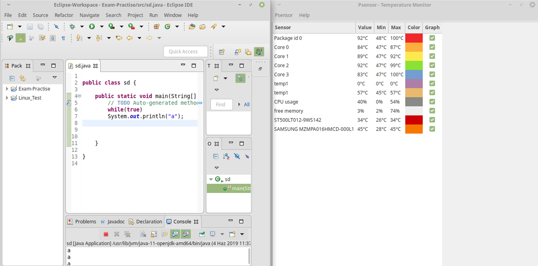Terminate the running program with red stop icon
Image resolution: width=538 pixels, height=266 pixels.
pos(106,234)
